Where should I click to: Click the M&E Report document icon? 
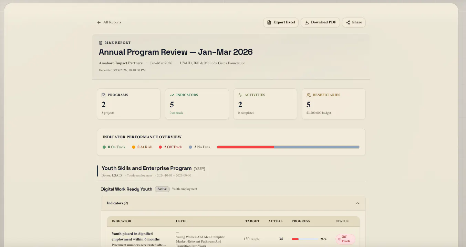pos(101,43)
